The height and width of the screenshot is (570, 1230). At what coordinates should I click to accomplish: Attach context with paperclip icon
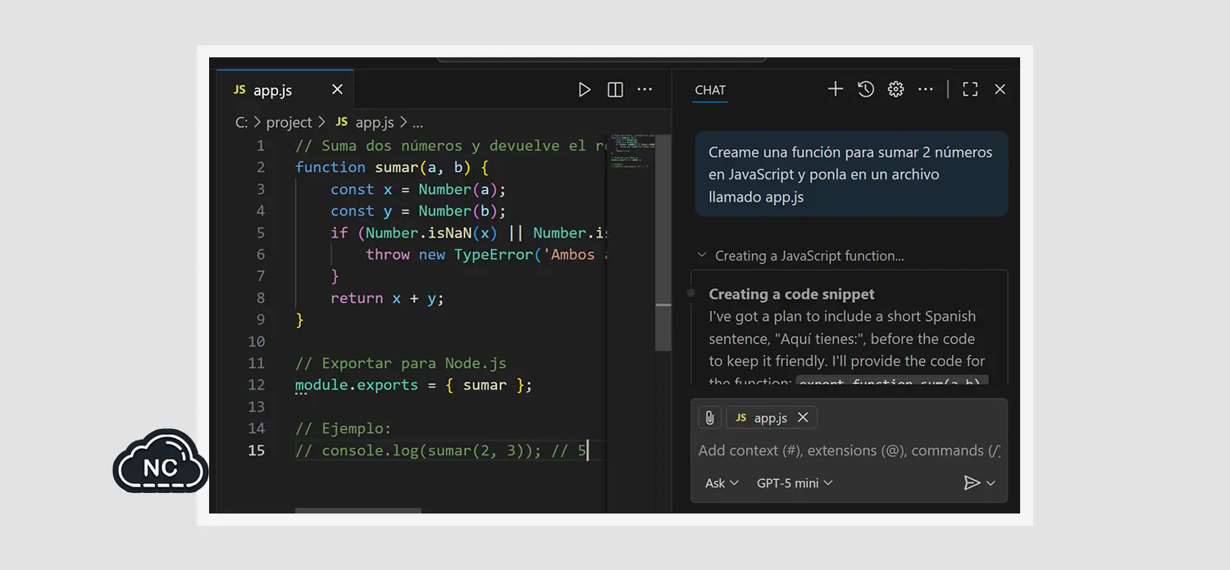(x=710, y=418)
